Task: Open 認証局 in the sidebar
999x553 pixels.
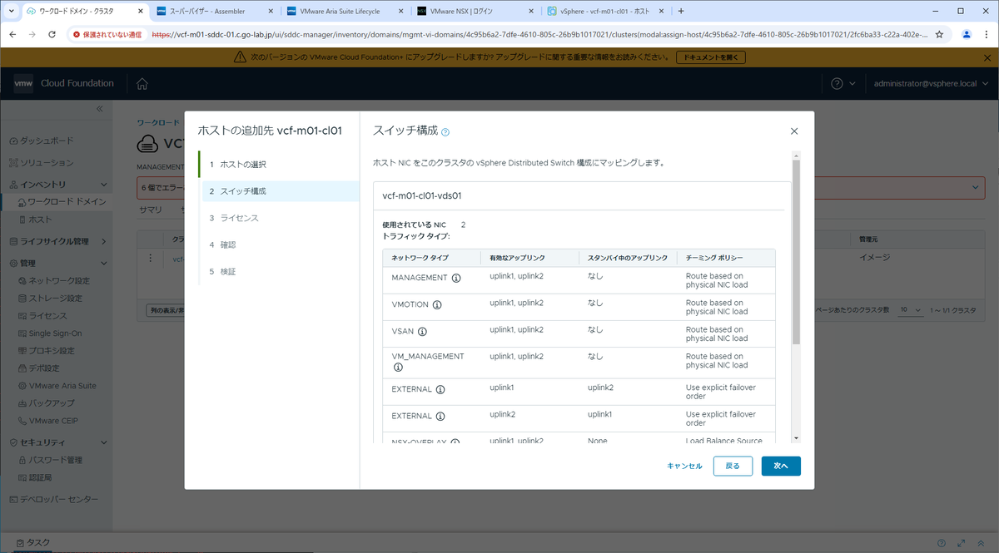Action: tap(40, 477)
